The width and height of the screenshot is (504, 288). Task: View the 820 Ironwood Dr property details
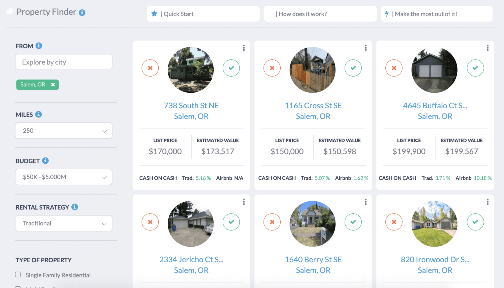[435, 259]
